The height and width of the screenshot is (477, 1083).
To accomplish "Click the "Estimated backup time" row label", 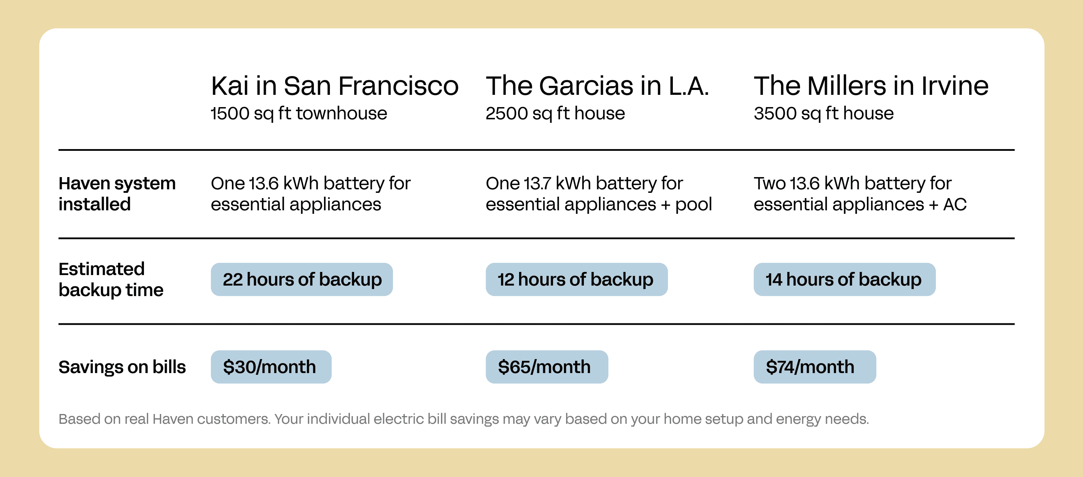I will pos(111,279).
